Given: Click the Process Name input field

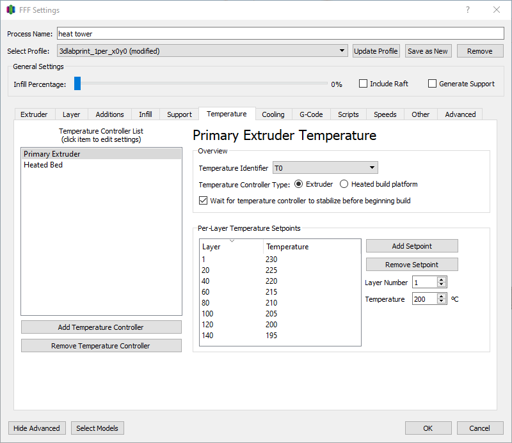Looking at the screenshot, I should [280, 34].
